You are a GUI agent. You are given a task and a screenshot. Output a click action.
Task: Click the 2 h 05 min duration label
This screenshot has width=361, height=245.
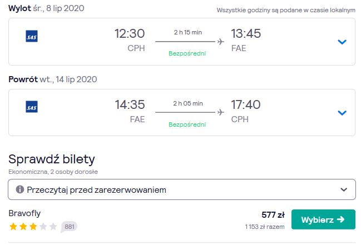188,103
